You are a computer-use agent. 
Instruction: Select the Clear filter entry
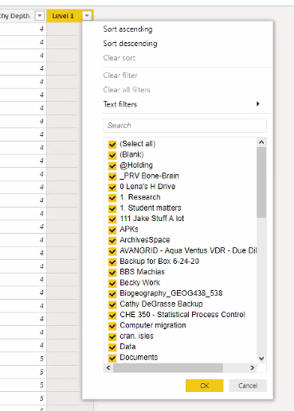(x=120, y=76)
